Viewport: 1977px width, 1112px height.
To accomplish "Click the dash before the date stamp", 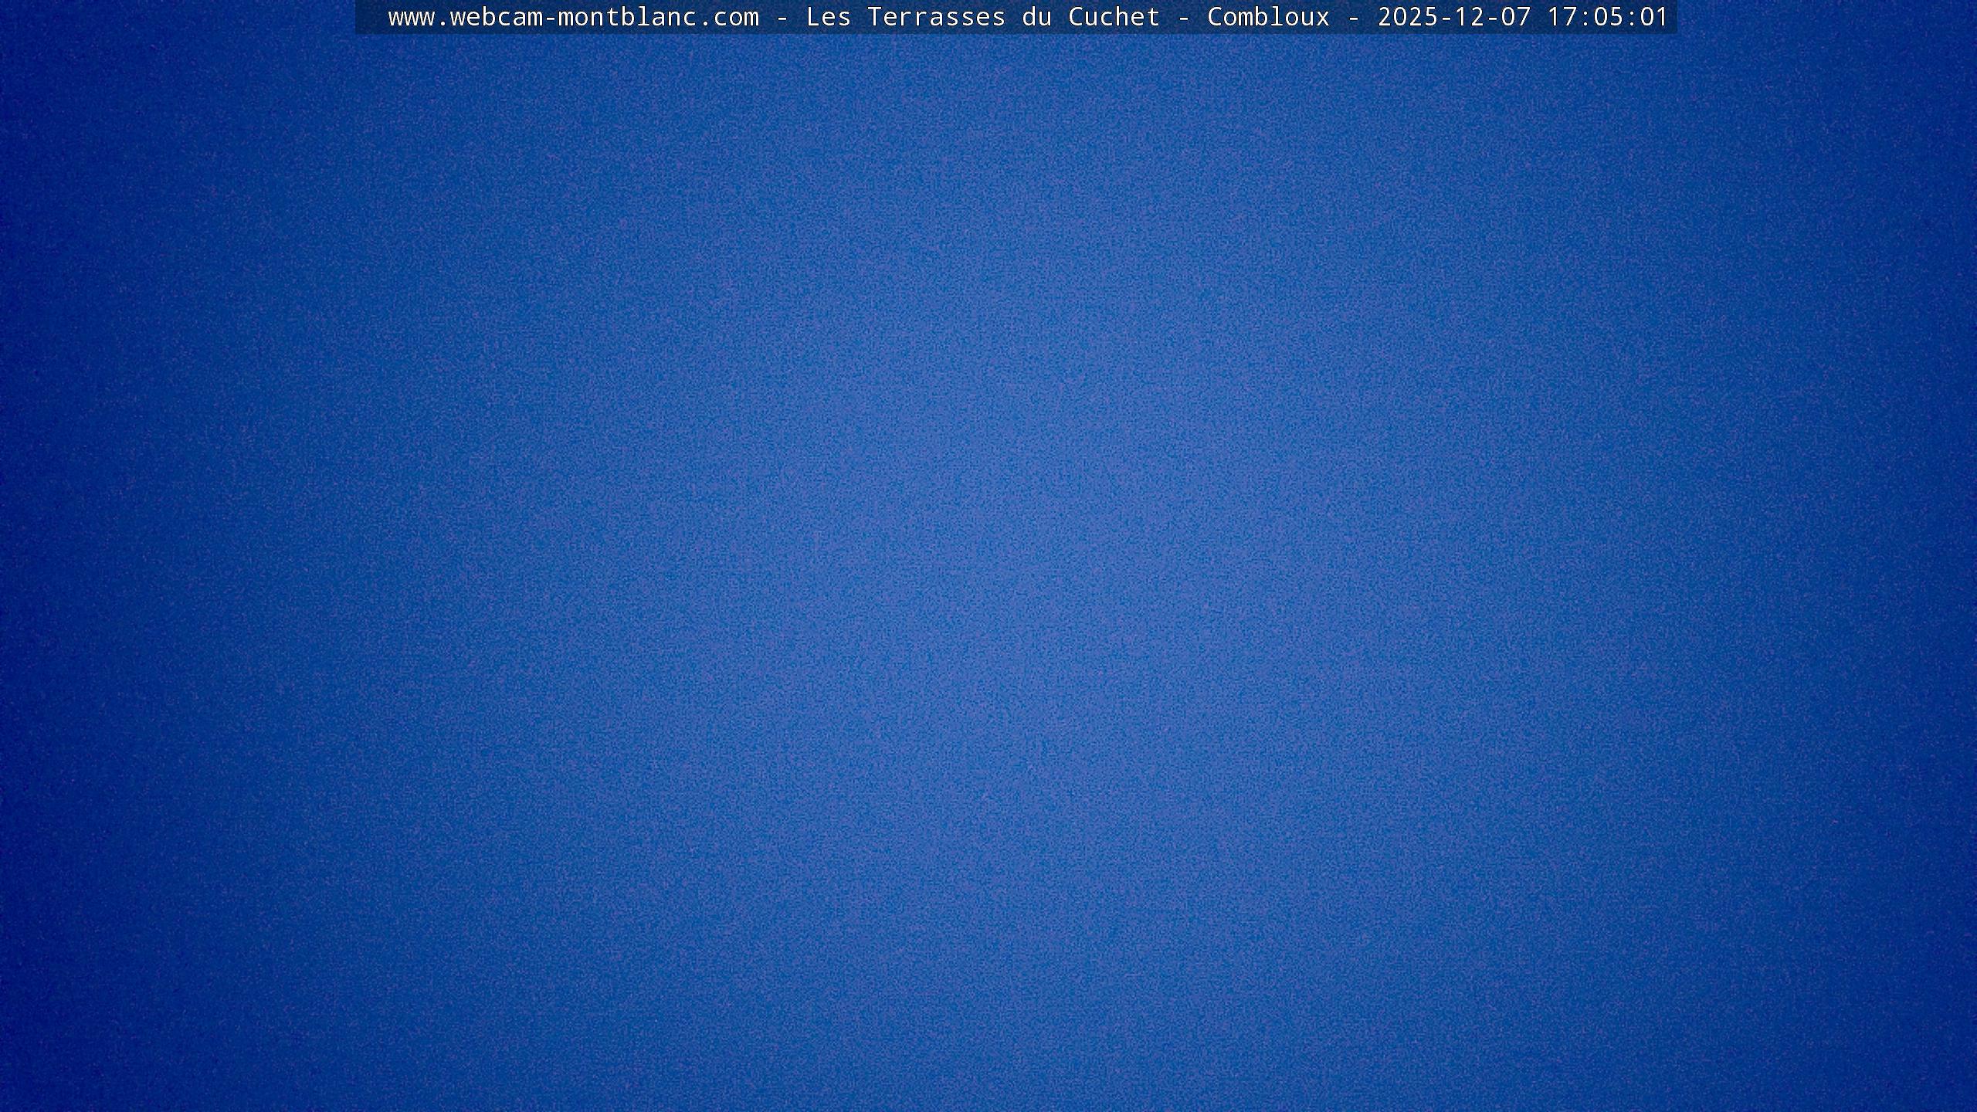I will pyautogui.click(x=1354, y=17).
